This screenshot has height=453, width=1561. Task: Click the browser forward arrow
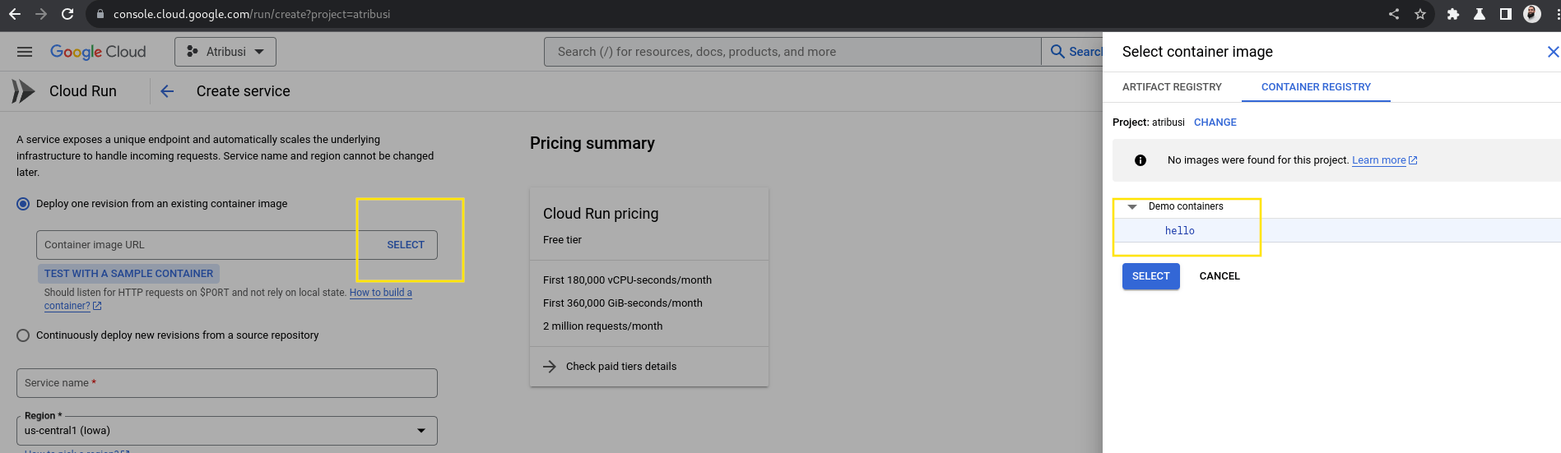(x=41, y=14)
